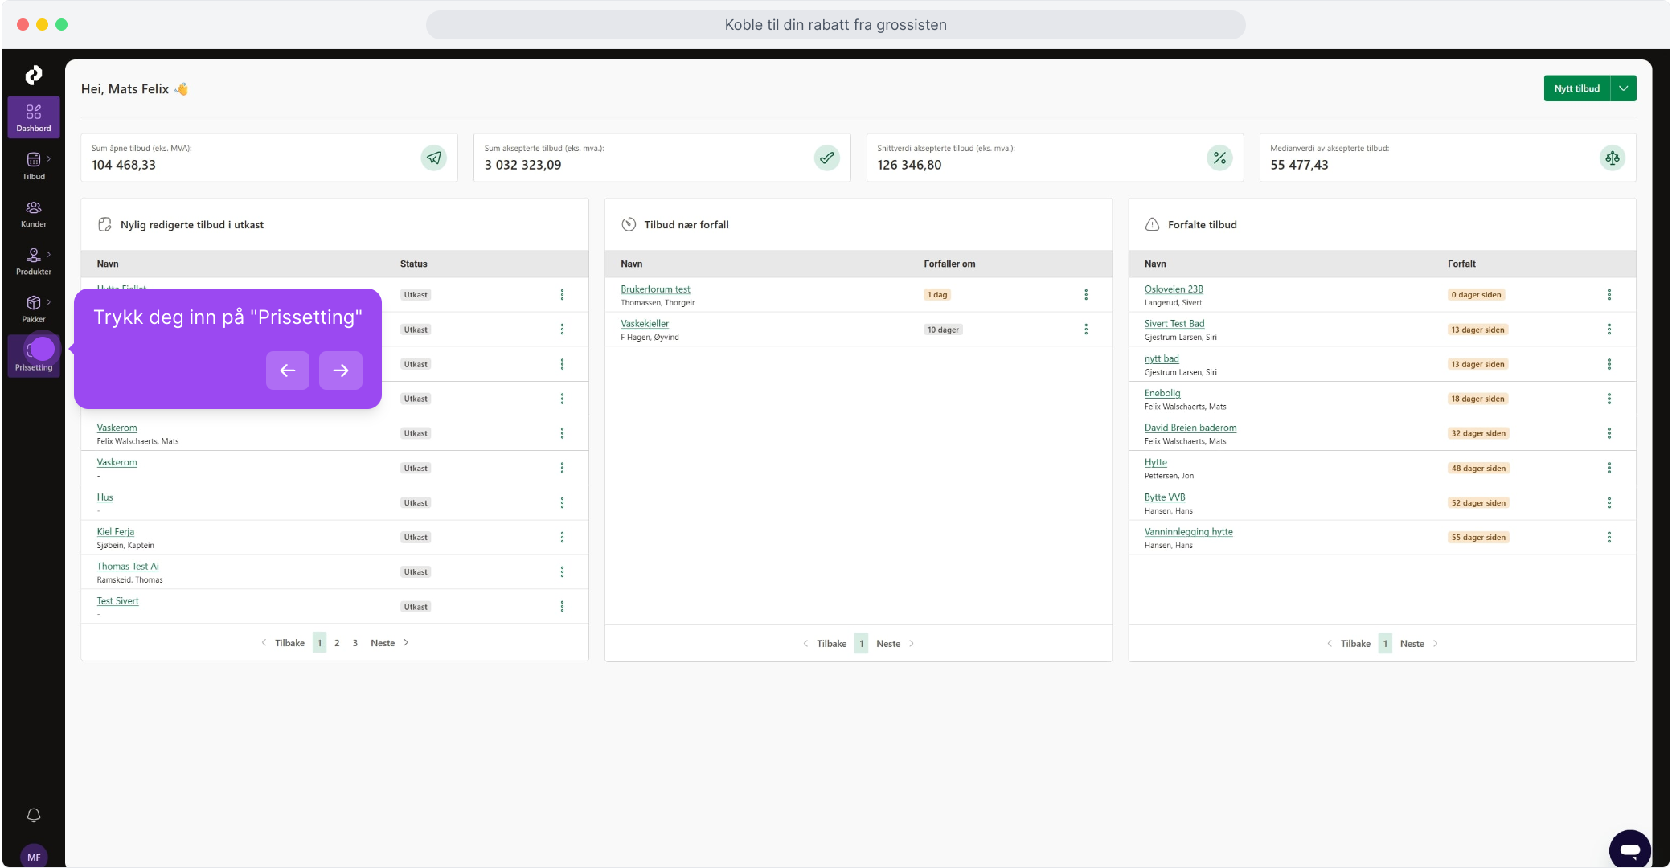The width and height of the screenshot is (1672, 868).
Task: Go to previous step in the tour tooltip
Action: pyautogui.click(x=288, y=371)
